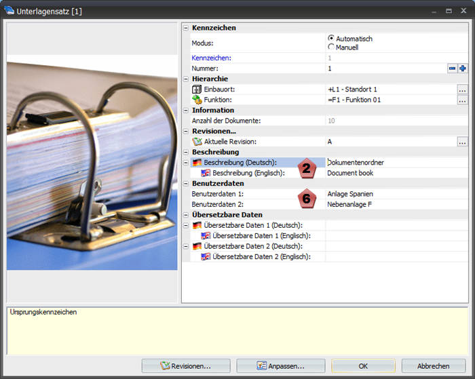Click the Funktion icon
475x379 pixels.
tap(197, 100)
